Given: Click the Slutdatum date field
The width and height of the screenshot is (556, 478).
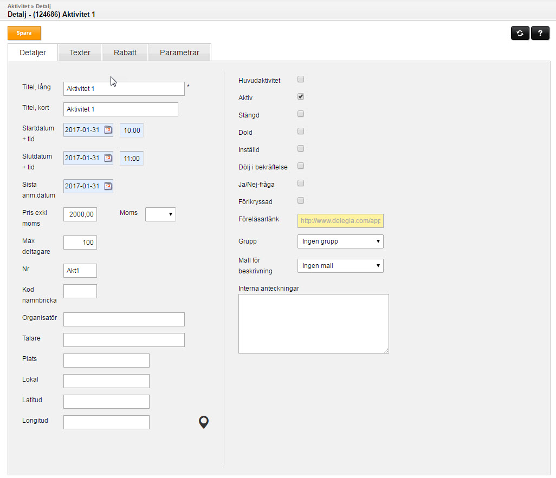Looking at the screenshot, I should tap(88, 158).
